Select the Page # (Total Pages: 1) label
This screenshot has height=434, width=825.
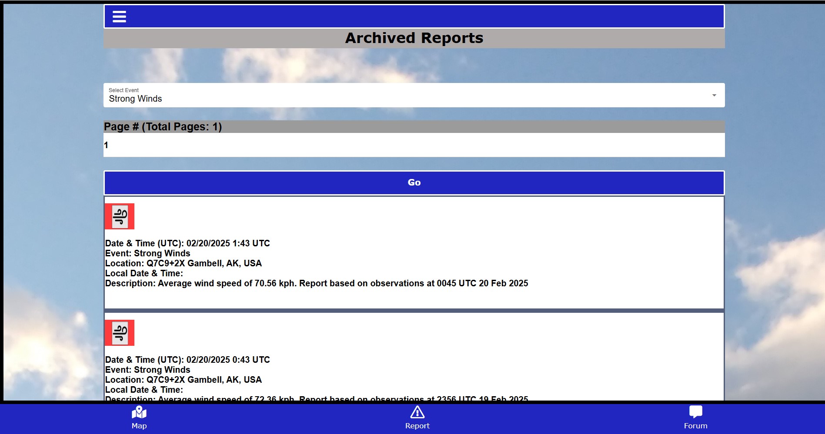pos(163,127)
